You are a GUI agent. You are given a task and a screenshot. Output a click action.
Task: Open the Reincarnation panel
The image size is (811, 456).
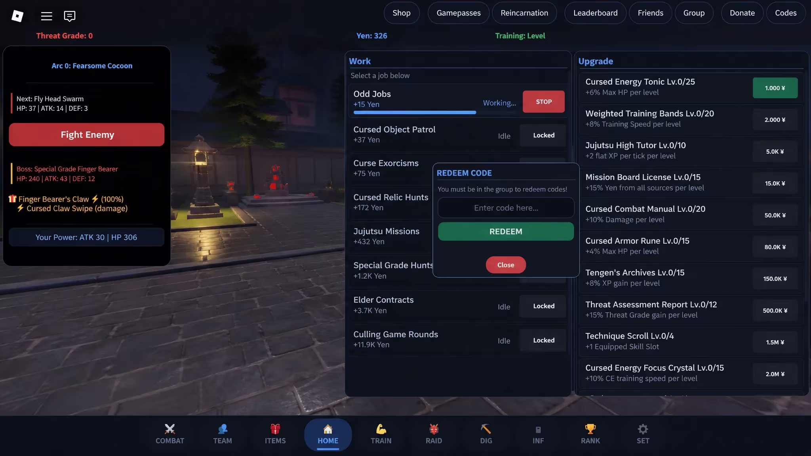[524, 13]
